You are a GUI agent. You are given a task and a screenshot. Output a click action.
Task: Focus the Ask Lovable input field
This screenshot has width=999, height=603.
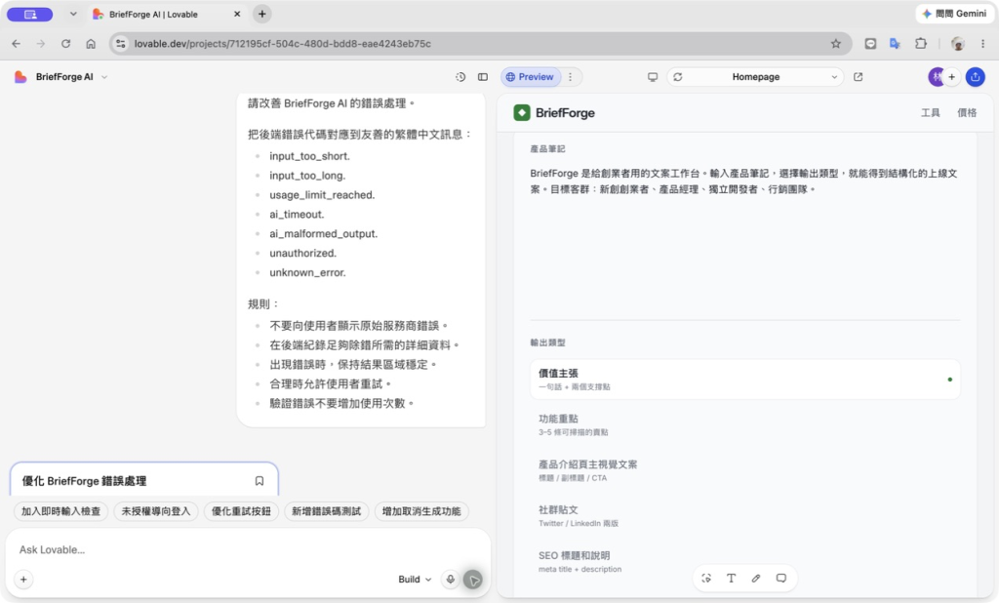[x=247, y=549]
